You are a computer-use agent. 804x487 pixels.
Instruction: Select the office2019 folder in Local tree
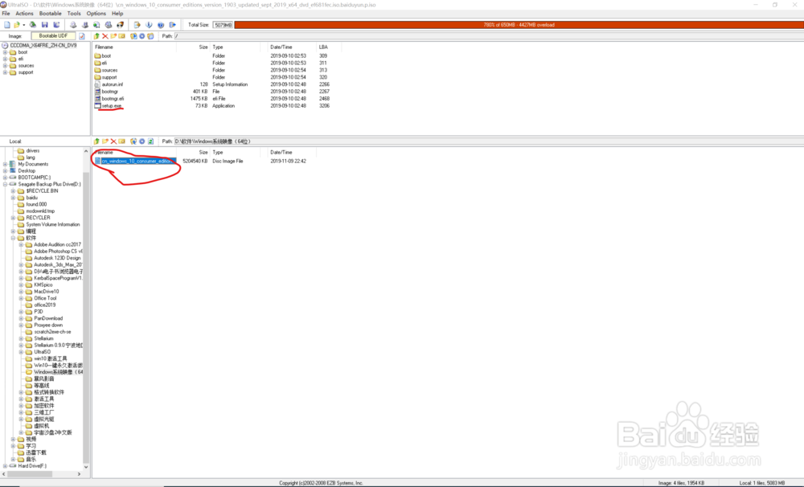point(44,305)
